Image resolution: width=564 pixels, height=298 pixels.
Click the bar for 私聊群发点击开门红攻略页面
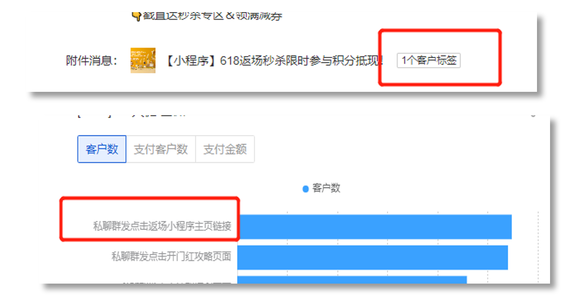[373, 257]
